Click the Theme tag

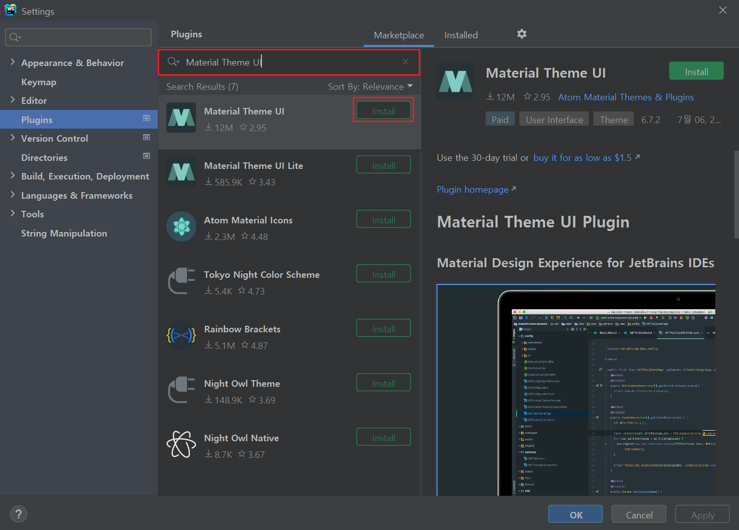click(x=614, y=119)
